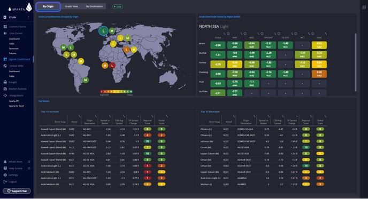Open Futures under Live Curves
Image resolution: width=368 pixels, height=199 pixels.
[13, 53]
